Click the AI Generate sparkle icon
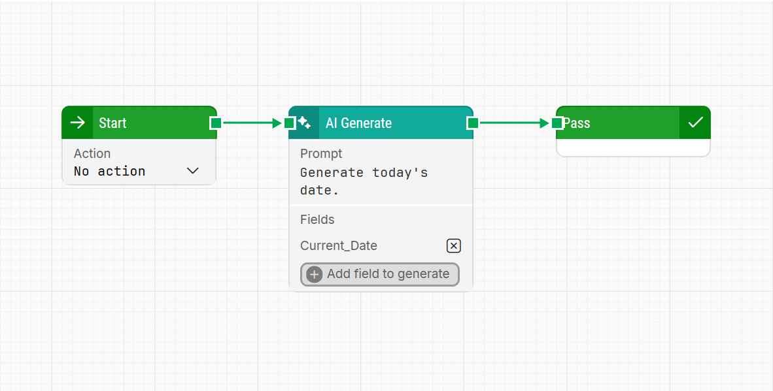 (304, 123)
